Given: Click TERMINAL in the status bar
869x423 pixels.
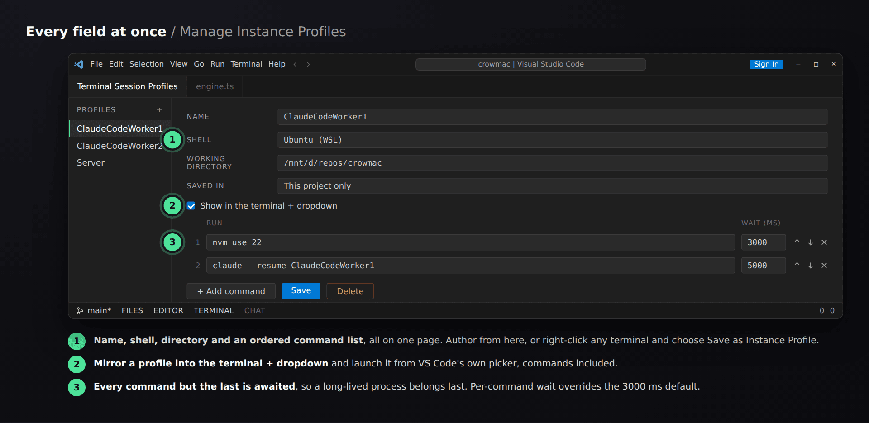Looking at the screenshot, I should (214, 310).
